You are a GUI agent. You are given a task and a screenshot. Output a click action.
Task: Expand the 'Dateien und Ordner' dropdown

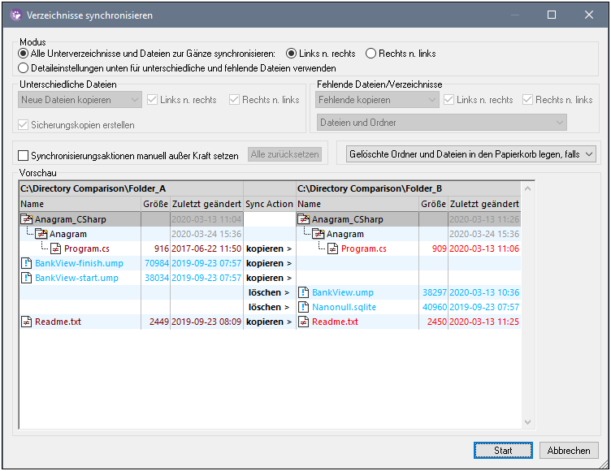click(x=441, y=123)
